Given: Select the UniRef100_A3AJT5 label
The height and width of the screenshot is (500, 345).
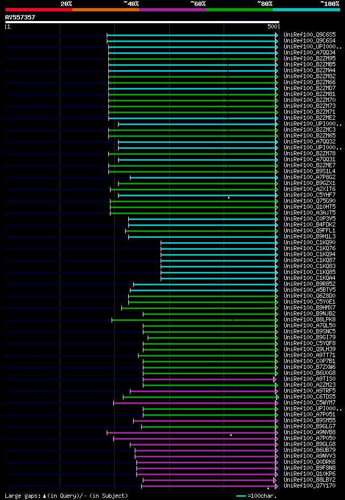Looking at the screenshot, I should pyautogui.click(x=309, y=213).
